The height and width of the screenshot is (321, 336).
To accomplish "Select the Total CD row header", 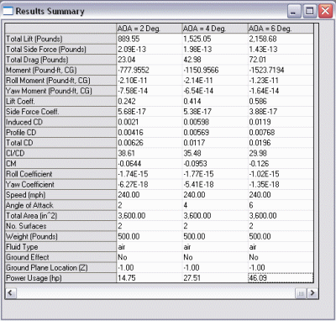I will pyautogui.click(x=60, y=143).
